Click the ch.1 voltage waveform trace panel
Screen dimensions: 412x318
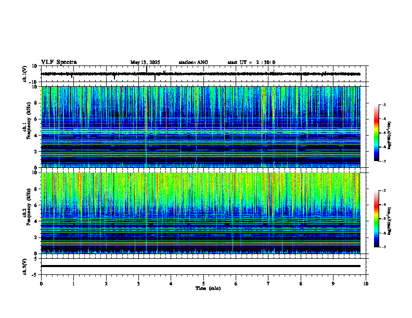point(204,74)
